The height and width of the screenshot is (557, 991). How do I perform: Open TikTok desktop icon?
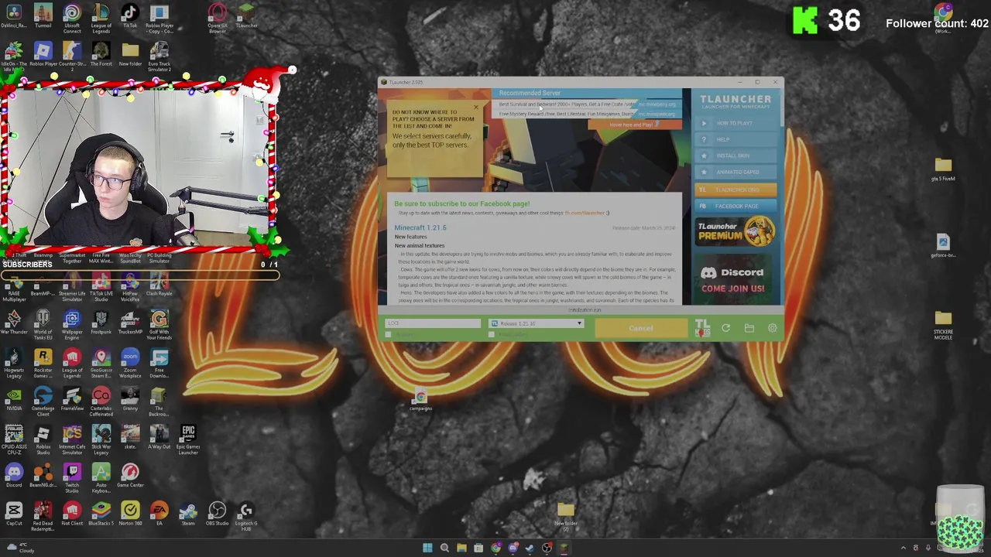[x=130, y=17]
